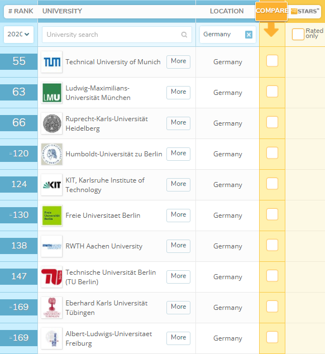The height and width of the screenshot is (354, 325).
Task: Click the orange COMPARE button
Action: [271, 11]
